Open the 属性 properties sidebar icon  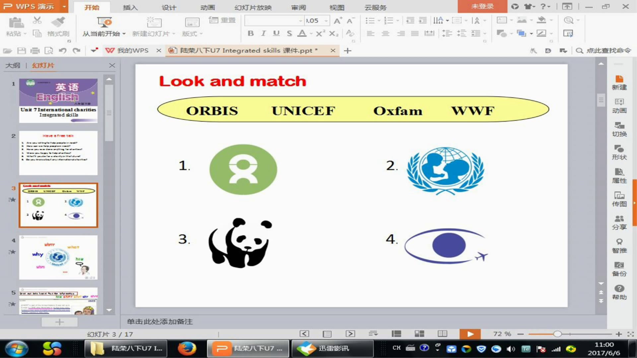(619, 176)
